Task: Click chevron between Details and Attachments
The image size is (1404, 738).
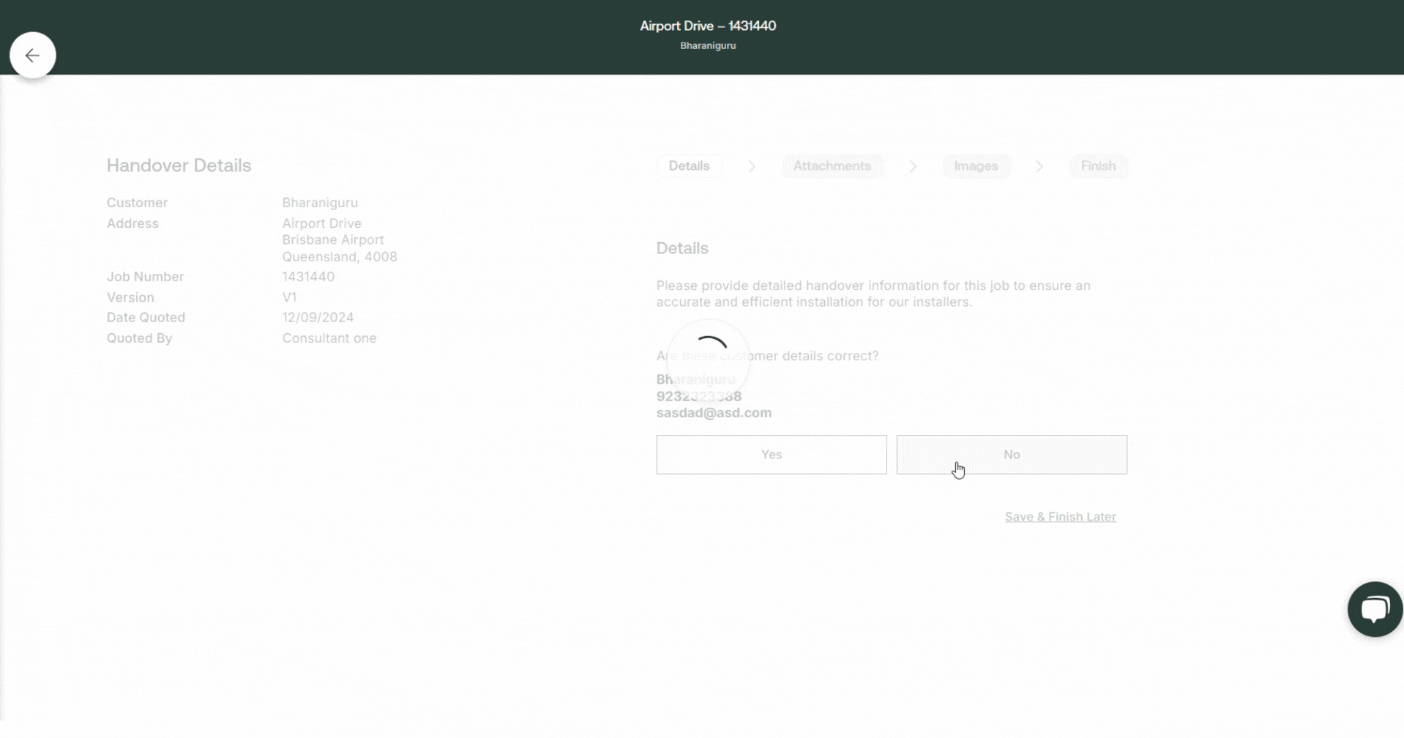Action: (751, 167)
